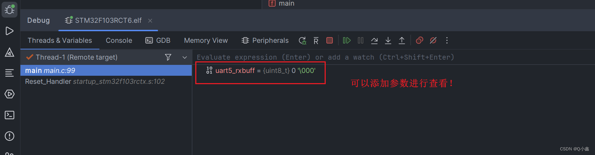Select the uart5_rxbuff watch variable
The image size is (595, 155).
(265, 70)
